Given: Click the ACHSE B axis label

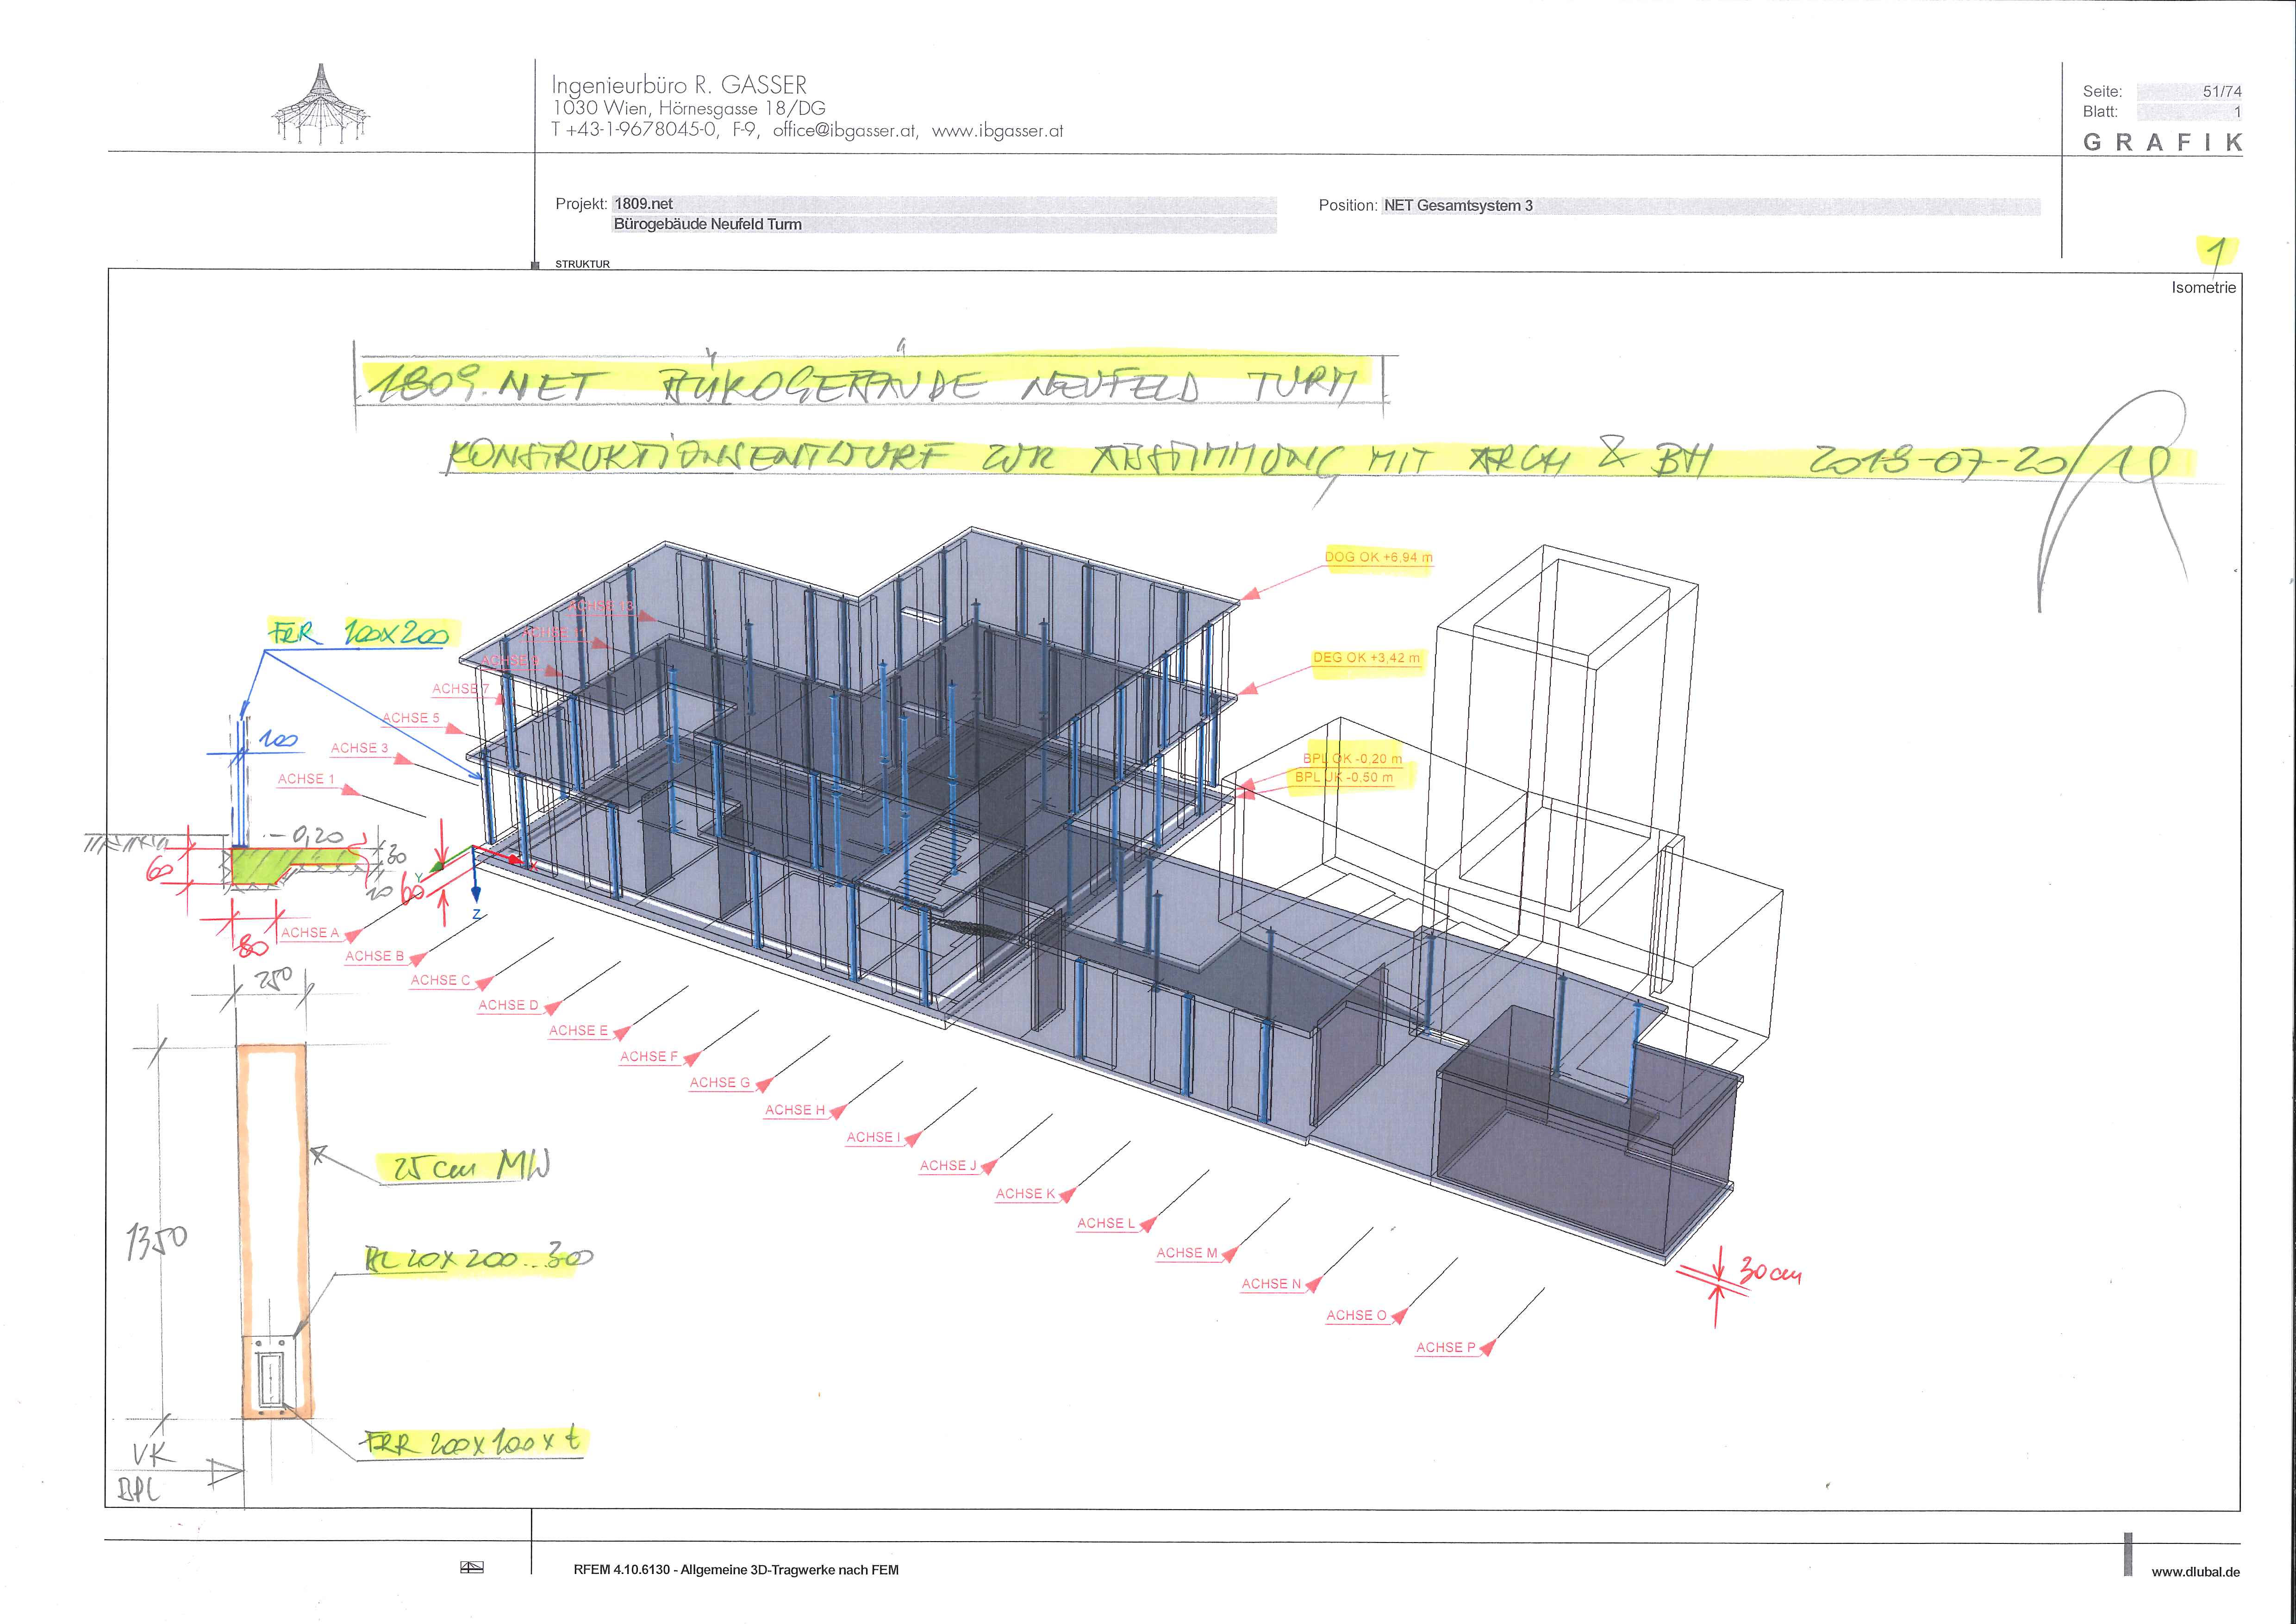Looking at the screenshot, I should point(375,957).
